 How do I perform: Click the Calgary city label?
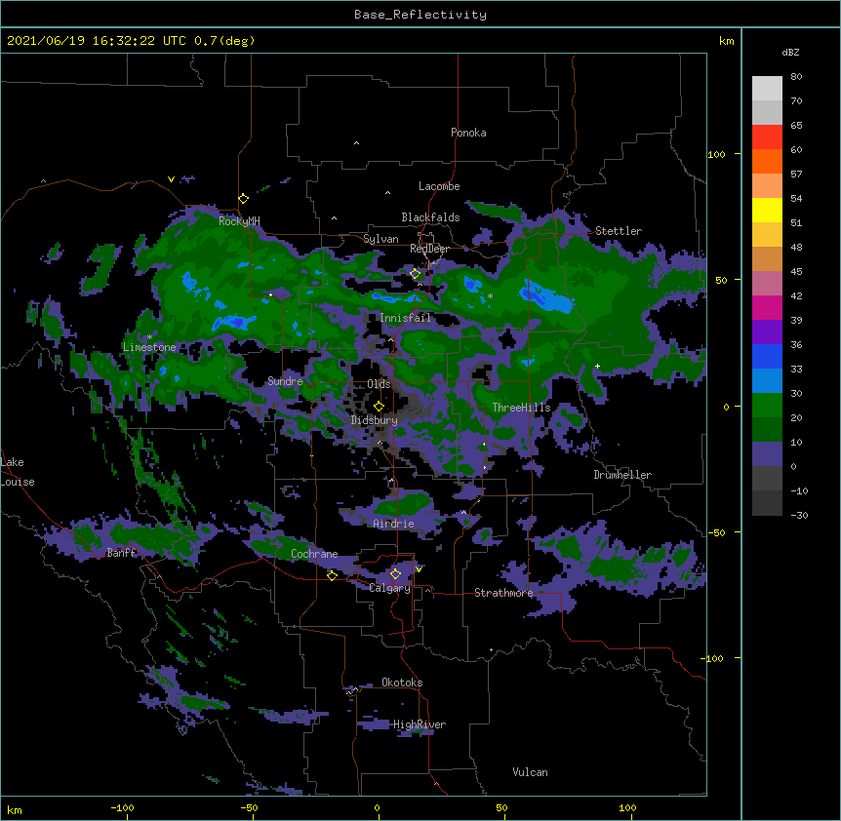pos(390,588)
